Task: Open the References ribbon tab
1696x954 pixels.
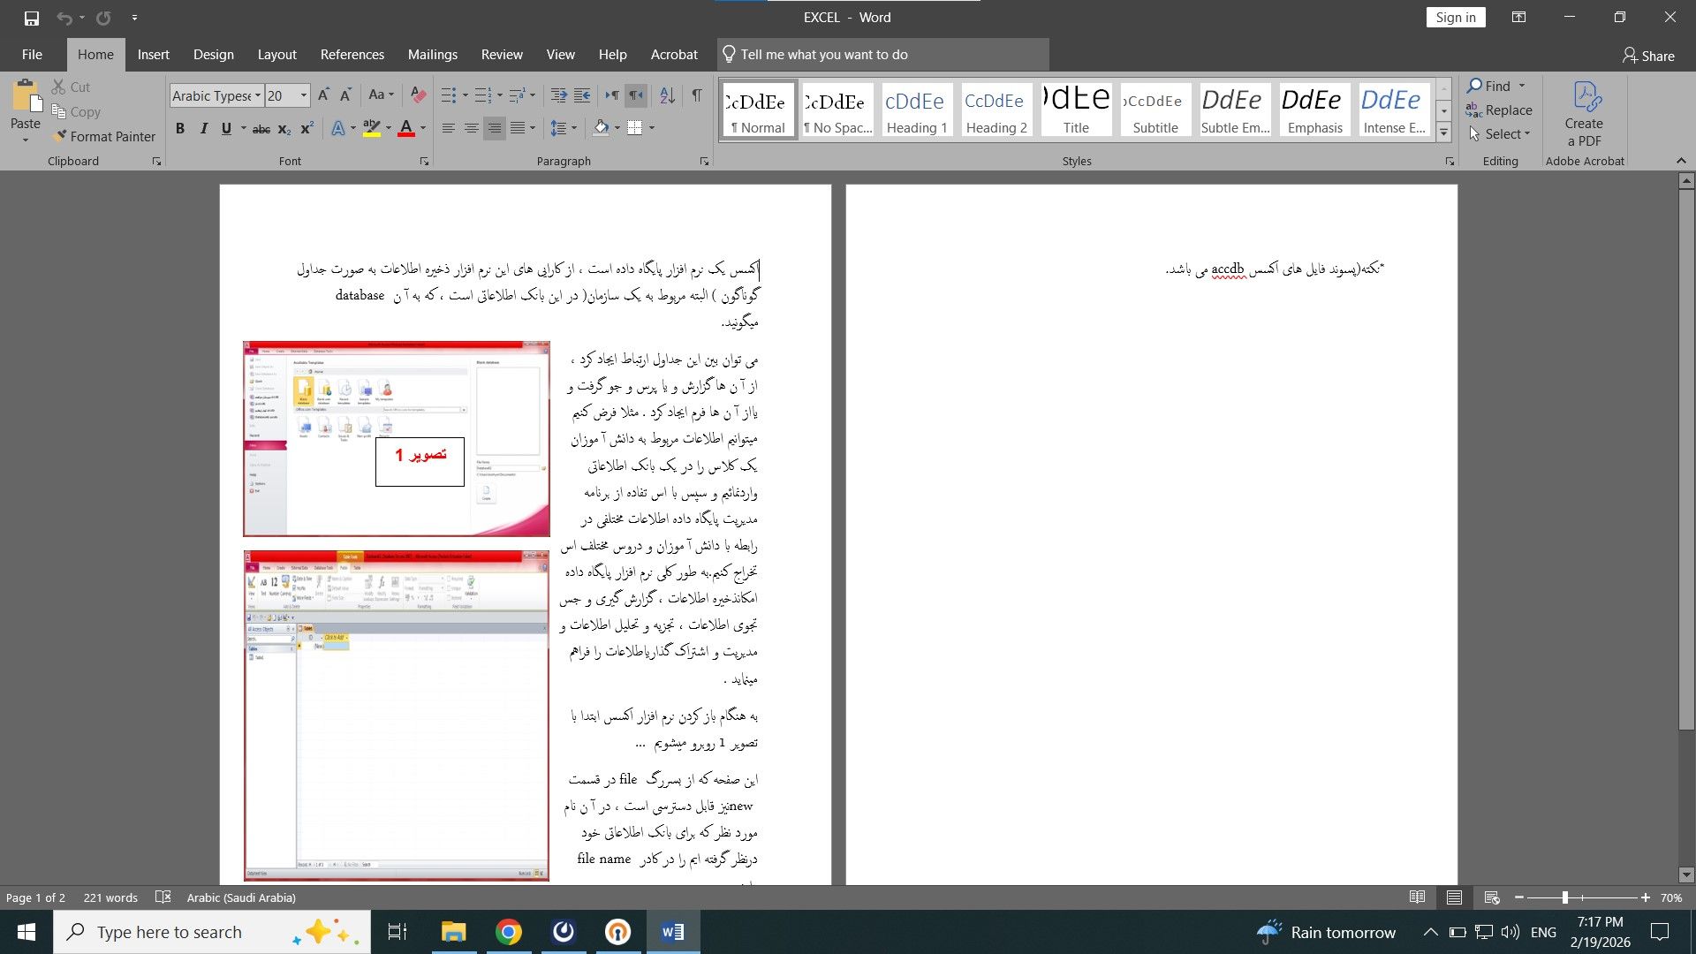Action: tap(352, 54)
